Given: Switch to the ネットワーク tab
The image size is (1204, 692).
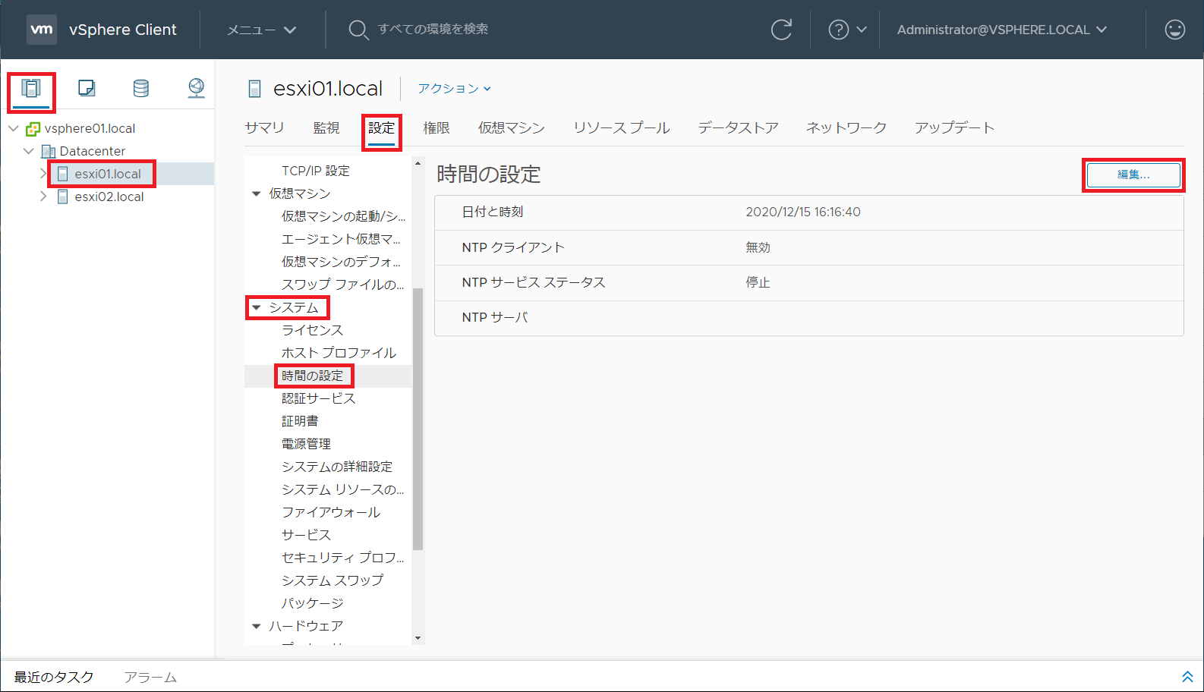Looking at the screenshot, I should click(846, 128).
